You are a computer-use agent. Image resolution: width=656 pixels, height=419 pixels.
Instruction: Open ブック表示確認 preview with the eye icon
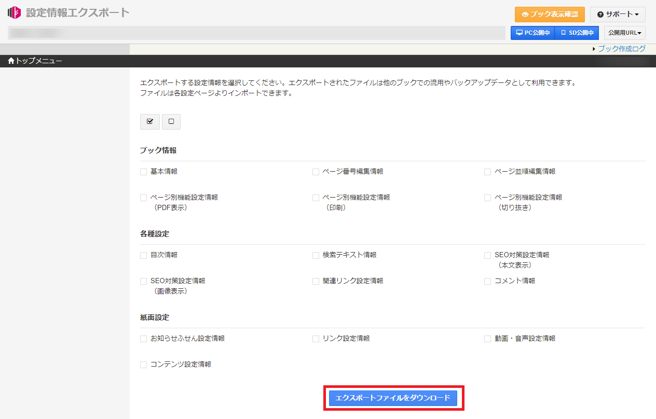pos(550,15)
